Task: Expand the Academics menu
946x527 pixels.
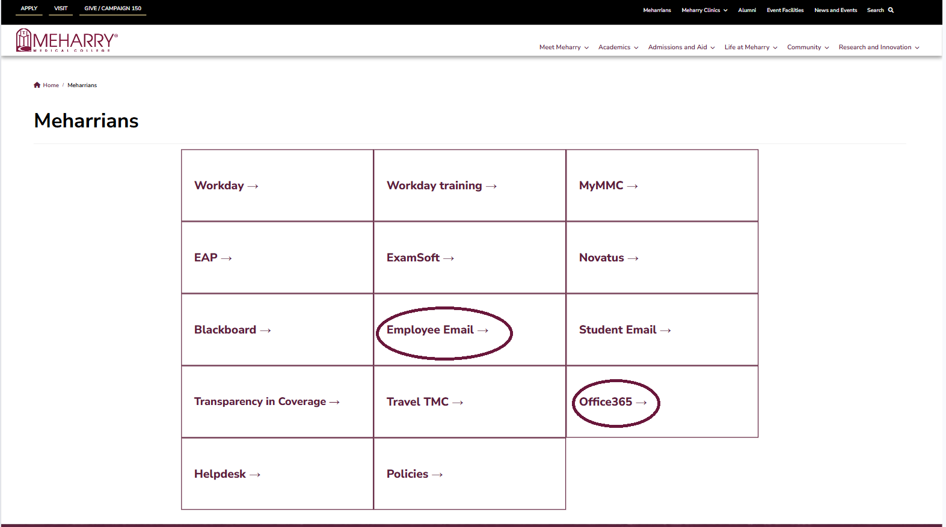Action: click(618, 47)
